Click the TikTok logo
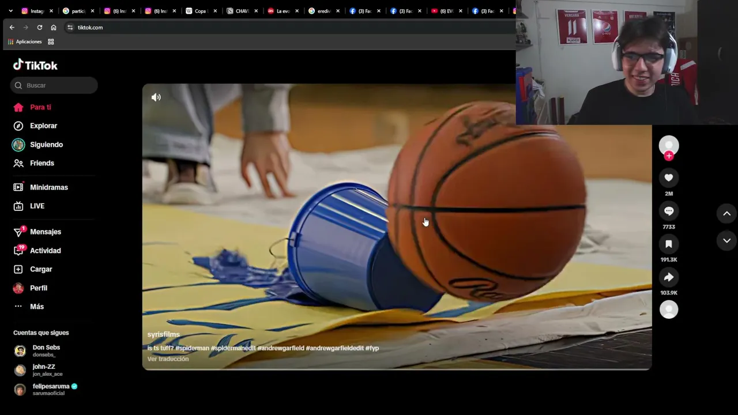The image size is (738, 415). pos(35,65)
